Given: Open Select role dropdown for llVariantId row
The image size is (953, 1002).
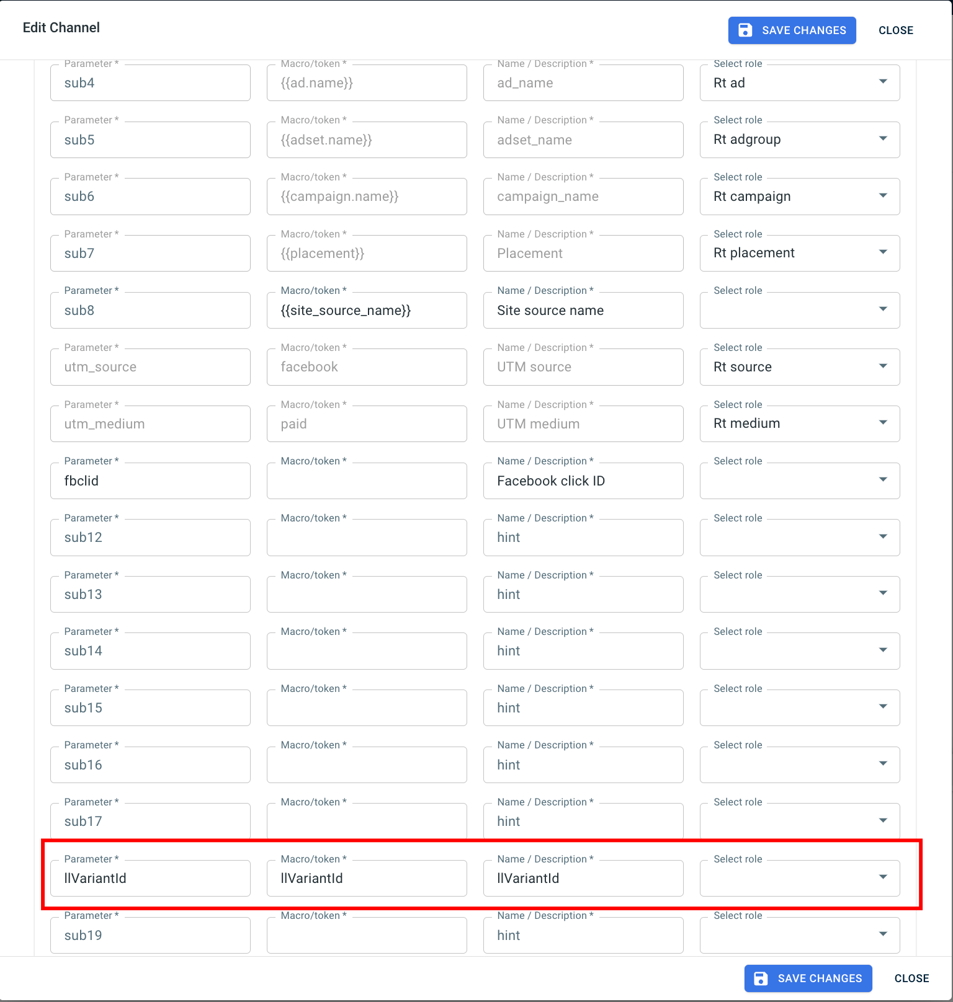Looking at the screenshot, I should click(800, 878).
